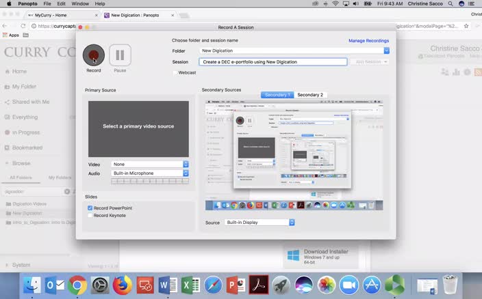Open Launchpad rocket icon in Dock
482x299 pixels.
click(281, 285)
